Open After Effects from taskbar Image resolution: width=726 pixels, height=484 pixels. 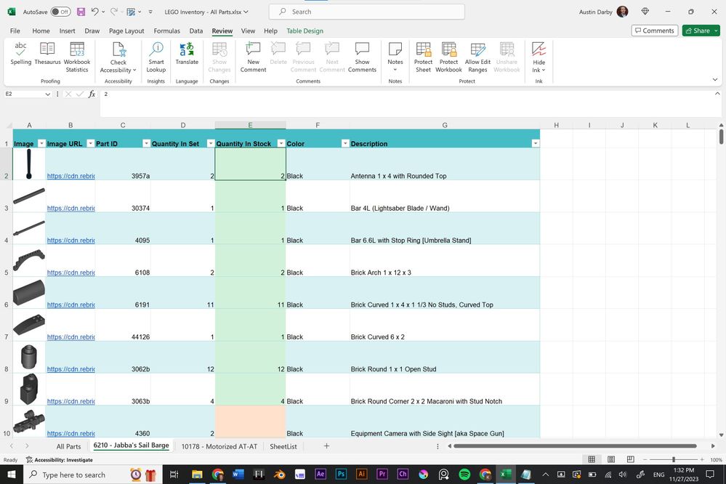coord(320,475)
